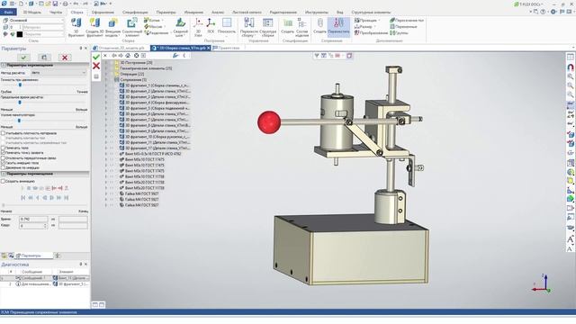
Task: Select the ЛСК coordinate system tool
Action: point(211,26)
